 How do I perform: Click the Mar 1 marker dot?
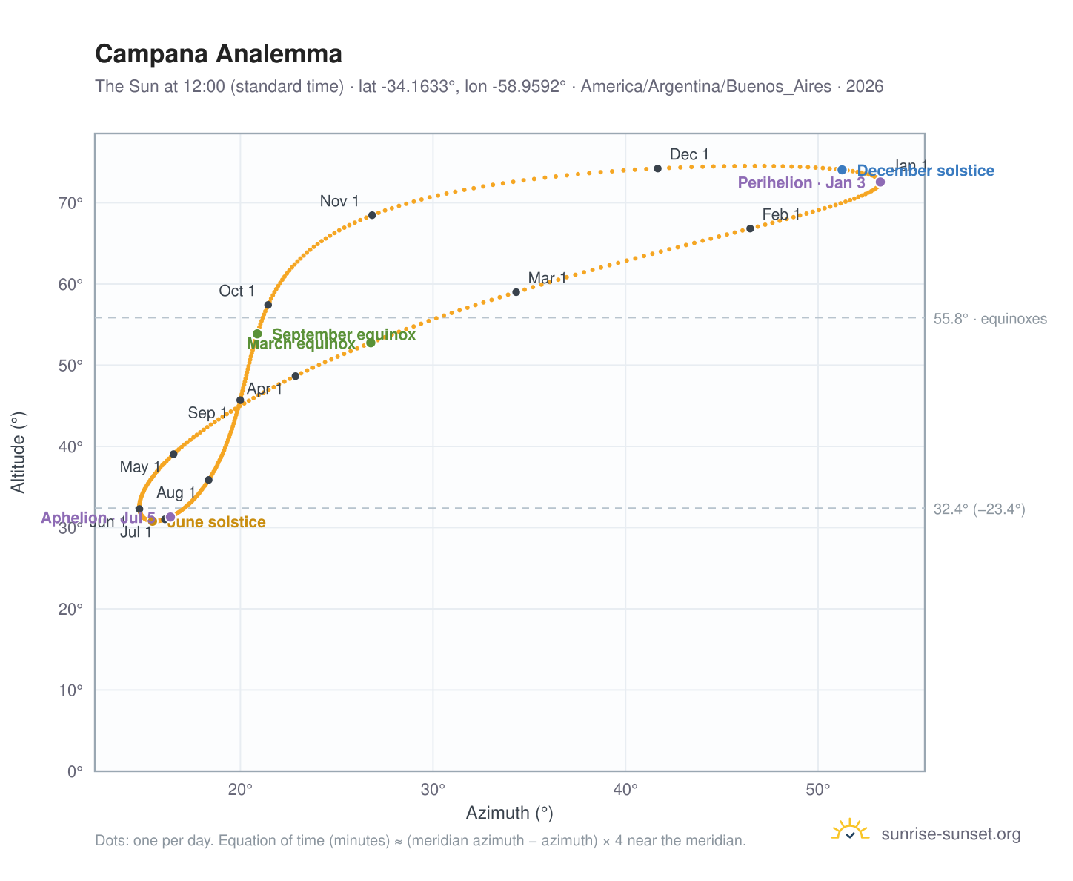click(516, 292)
